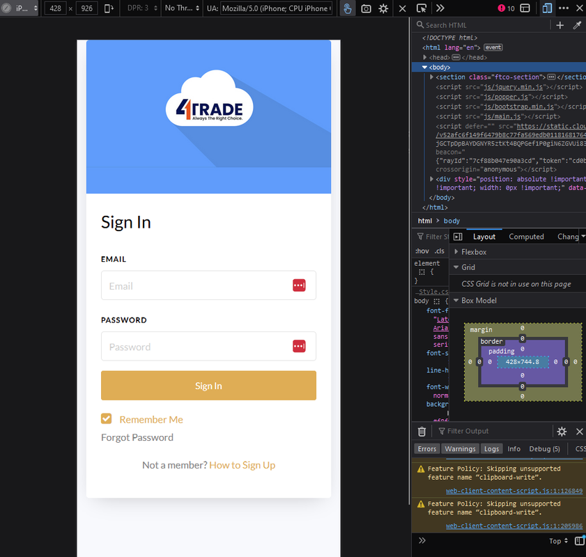Screen dimensions: 586x557
Task: Toggle the Warnings console filter
Action: [460, 449]
